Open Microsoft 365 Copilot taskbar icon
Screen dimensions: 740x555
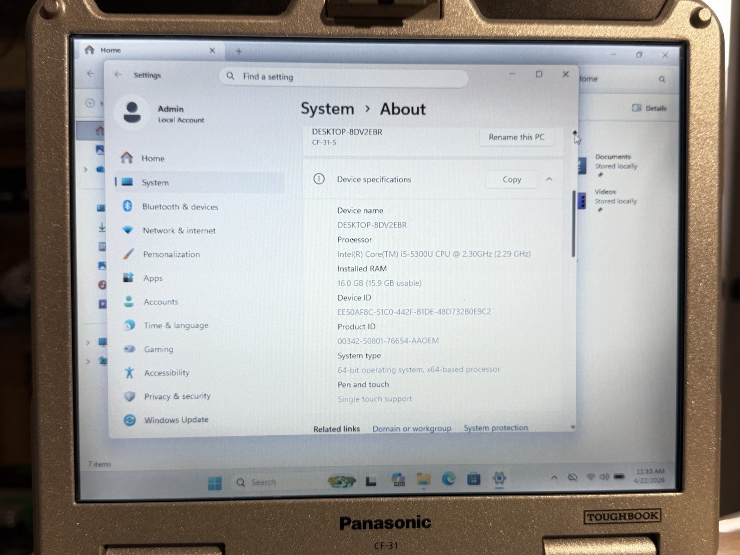click(398, 479)
